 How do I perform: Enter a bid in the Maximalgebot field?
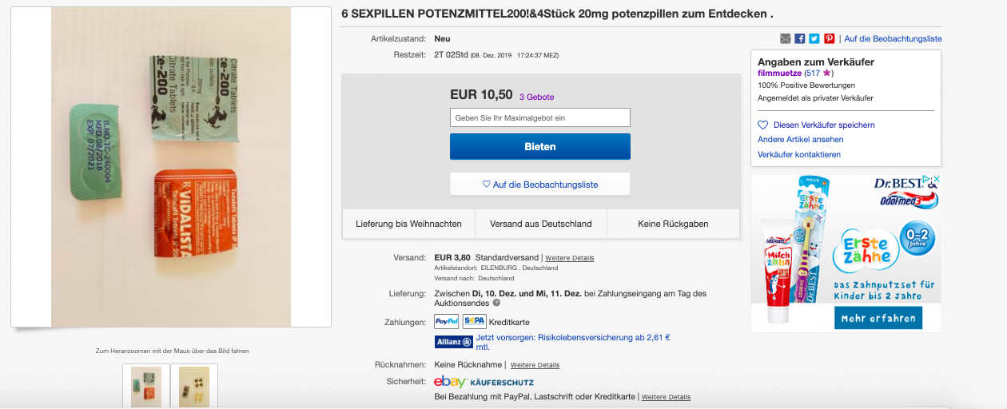(x=539, y=117)
